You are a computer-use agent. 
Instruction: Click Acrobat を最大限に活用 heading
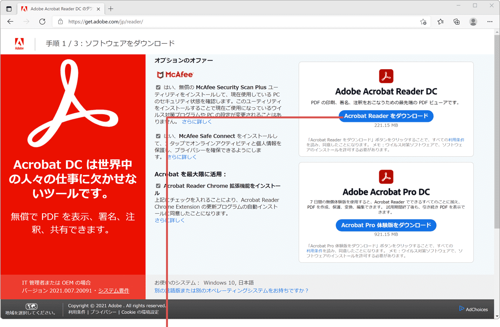coord(191,174)
